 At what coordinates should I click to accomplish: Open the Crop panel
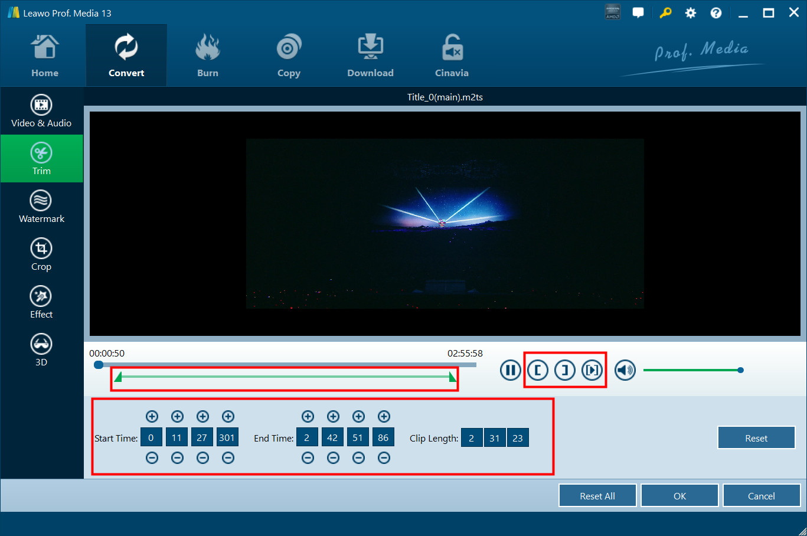(41, 254)
